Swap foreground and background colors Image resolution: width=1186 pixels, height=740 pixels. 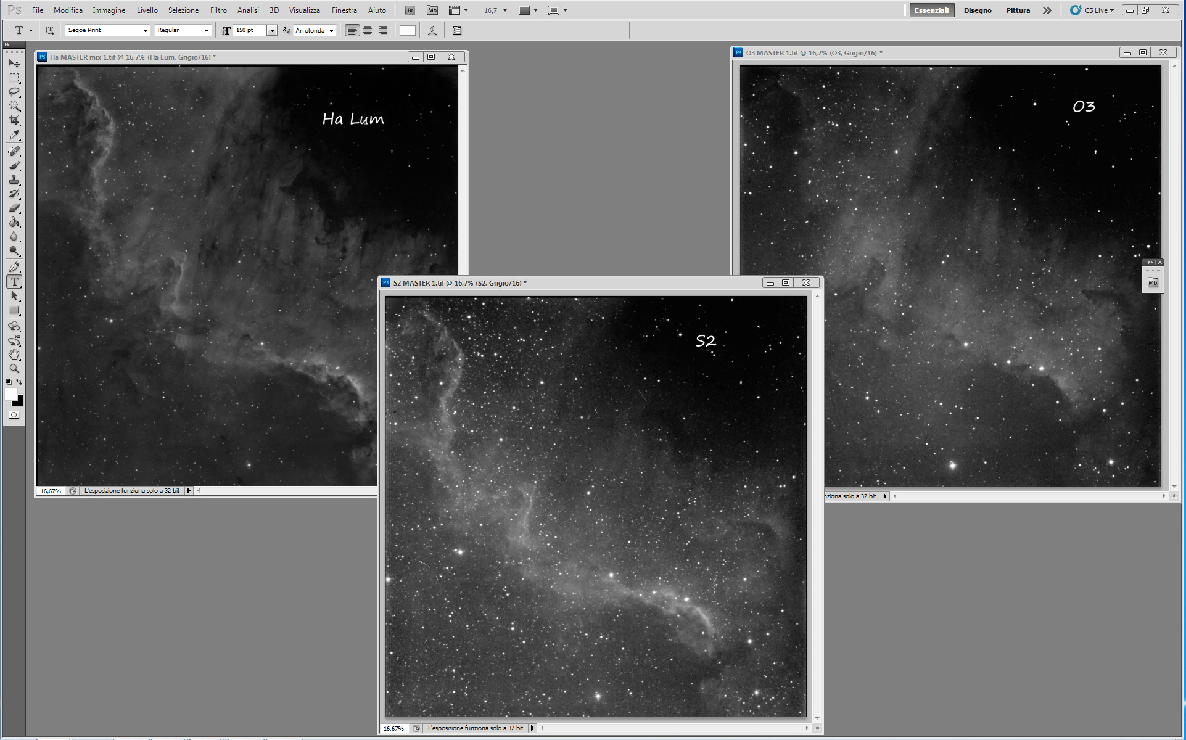20,382
